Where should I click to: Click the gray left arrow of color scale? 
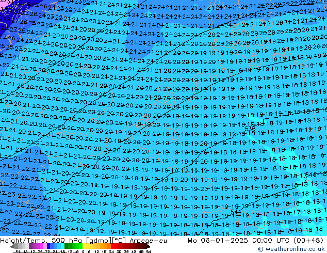pos(12,246)
